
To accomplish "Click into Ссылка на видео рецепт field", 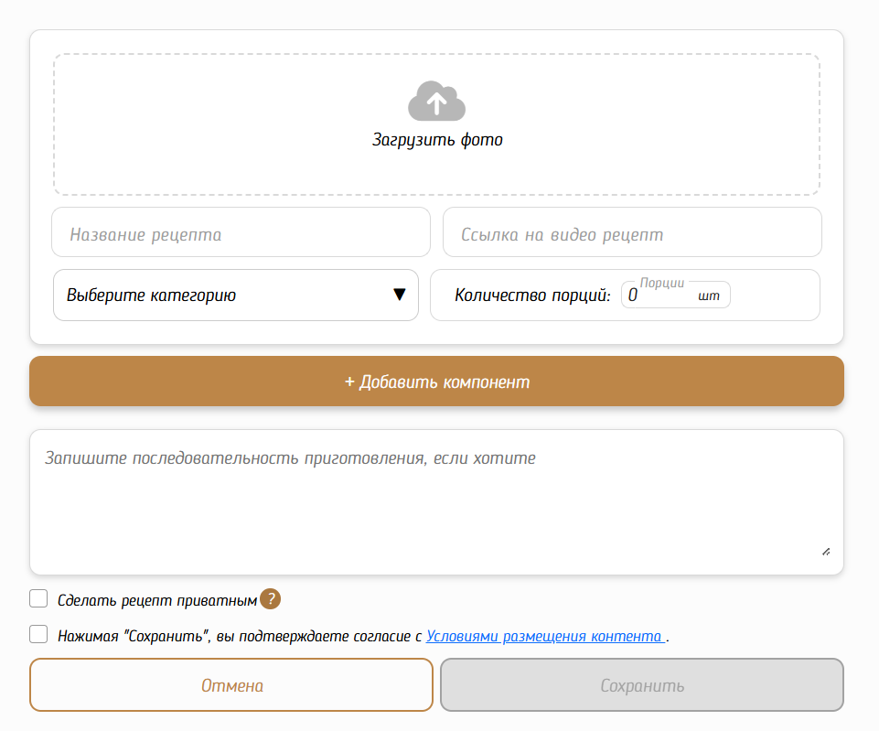I will click(632, 234).
